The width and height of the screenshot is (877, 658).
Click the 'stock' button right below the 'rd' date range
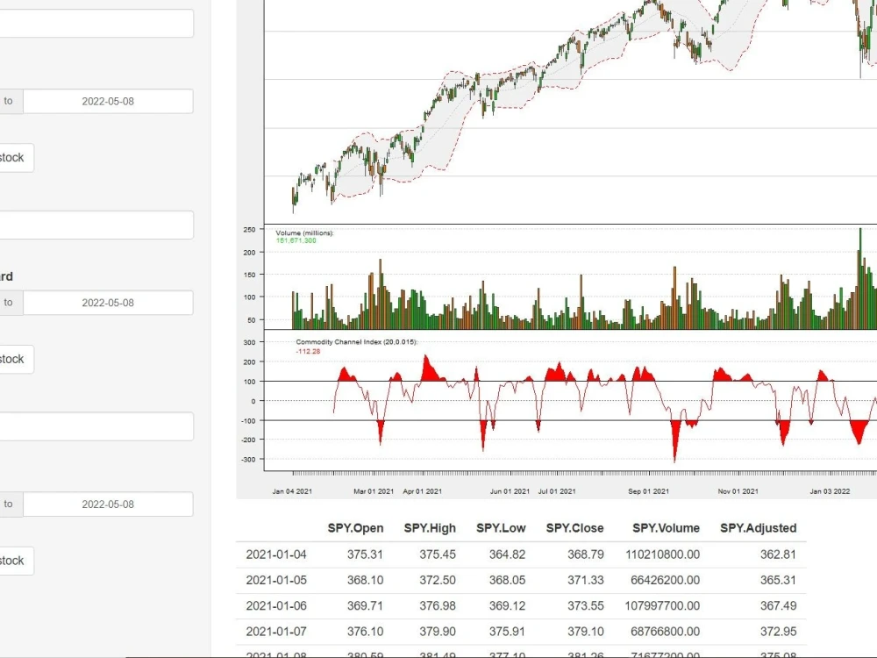[16, 359]
